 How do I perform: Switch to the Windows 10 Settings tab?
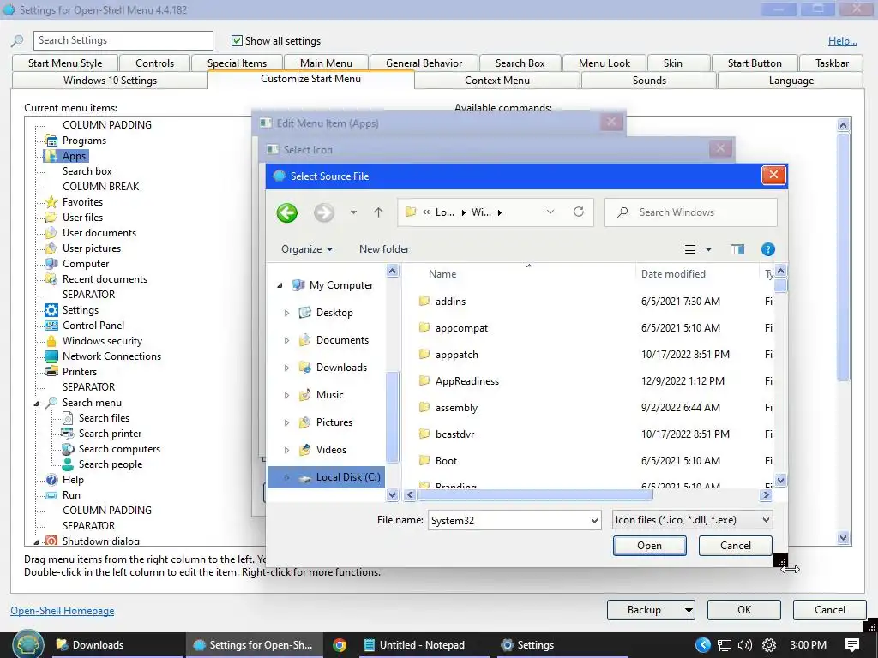pyautogui.click(x=110, y=81)
